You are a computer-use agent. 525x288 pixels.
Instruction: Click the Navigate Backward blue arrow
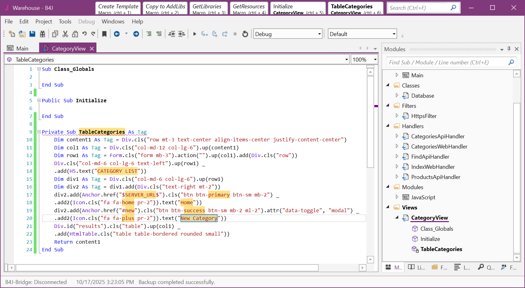[117, 34]
